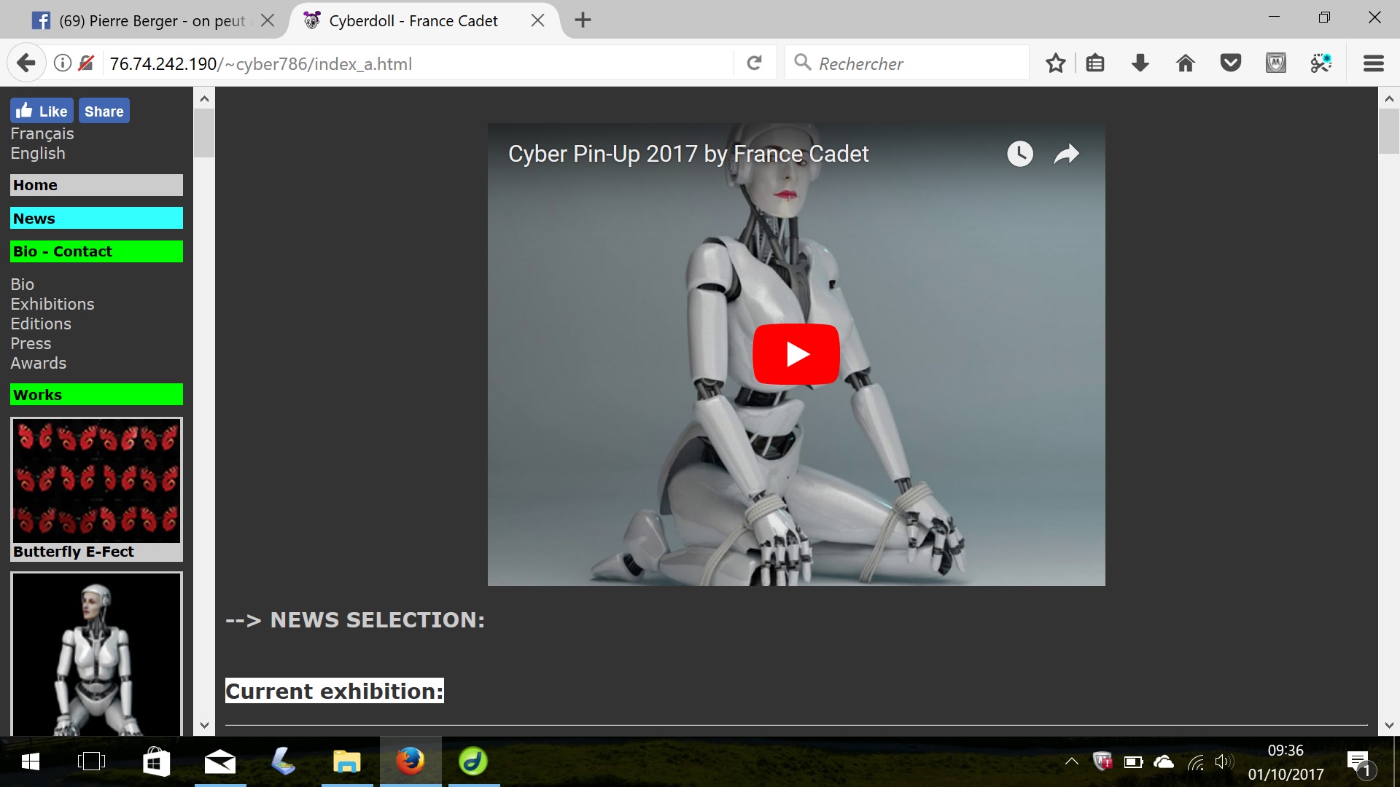Open the downloads arrow icon
Screen dimensions: 1400x787
pyautogui.click(x=1140, y=63)
